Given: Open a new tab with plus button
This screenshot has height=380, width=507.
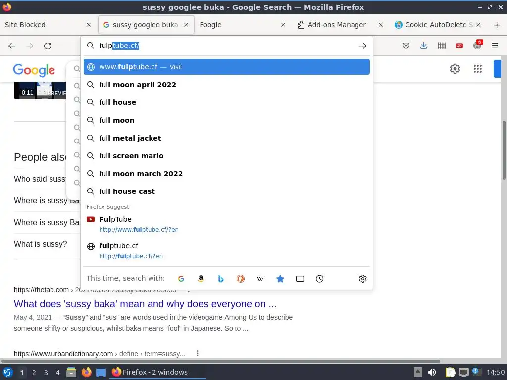Looking at the screenshot, I should click(497, 25).
